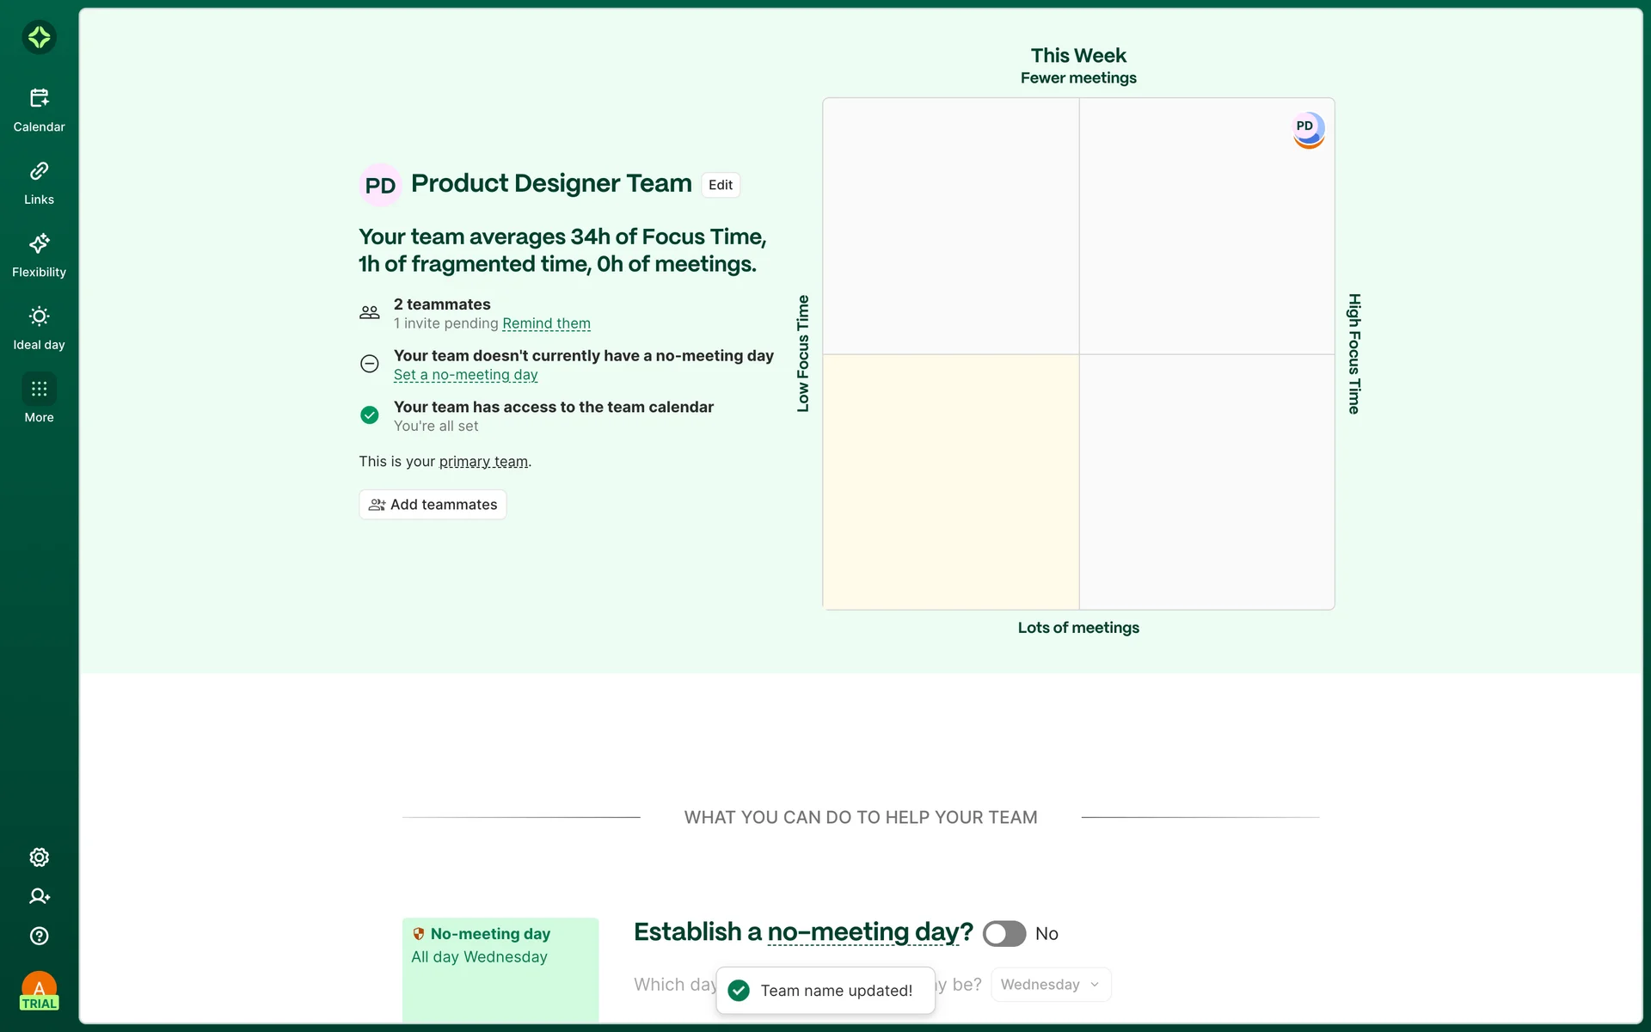Expand the Wednesday day dropdown
The width and height of the screenshot is (1651, 1032).
coord(1050,985)
